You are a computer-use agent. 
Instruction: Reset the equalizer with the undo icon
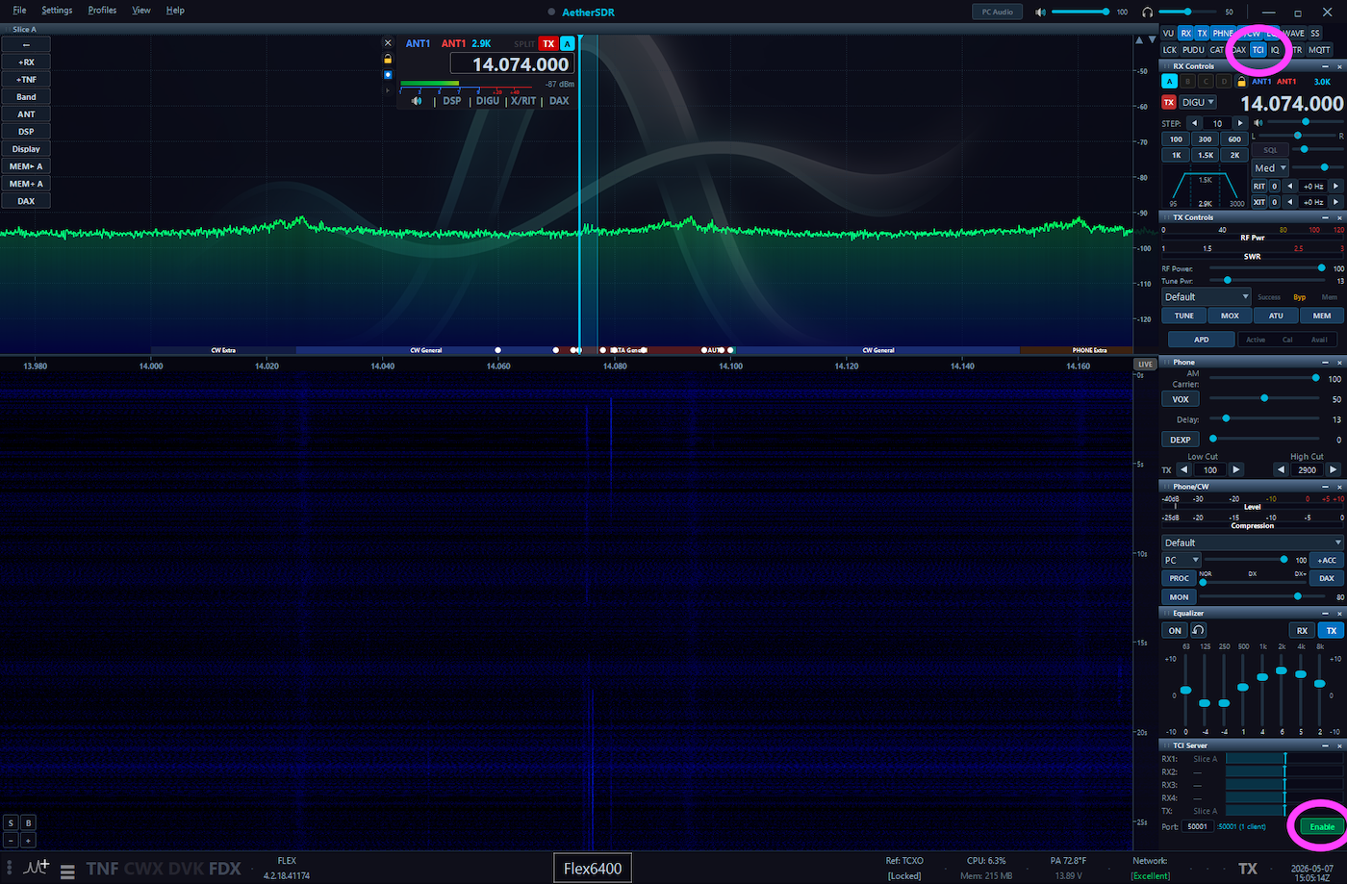point(1198,630)
